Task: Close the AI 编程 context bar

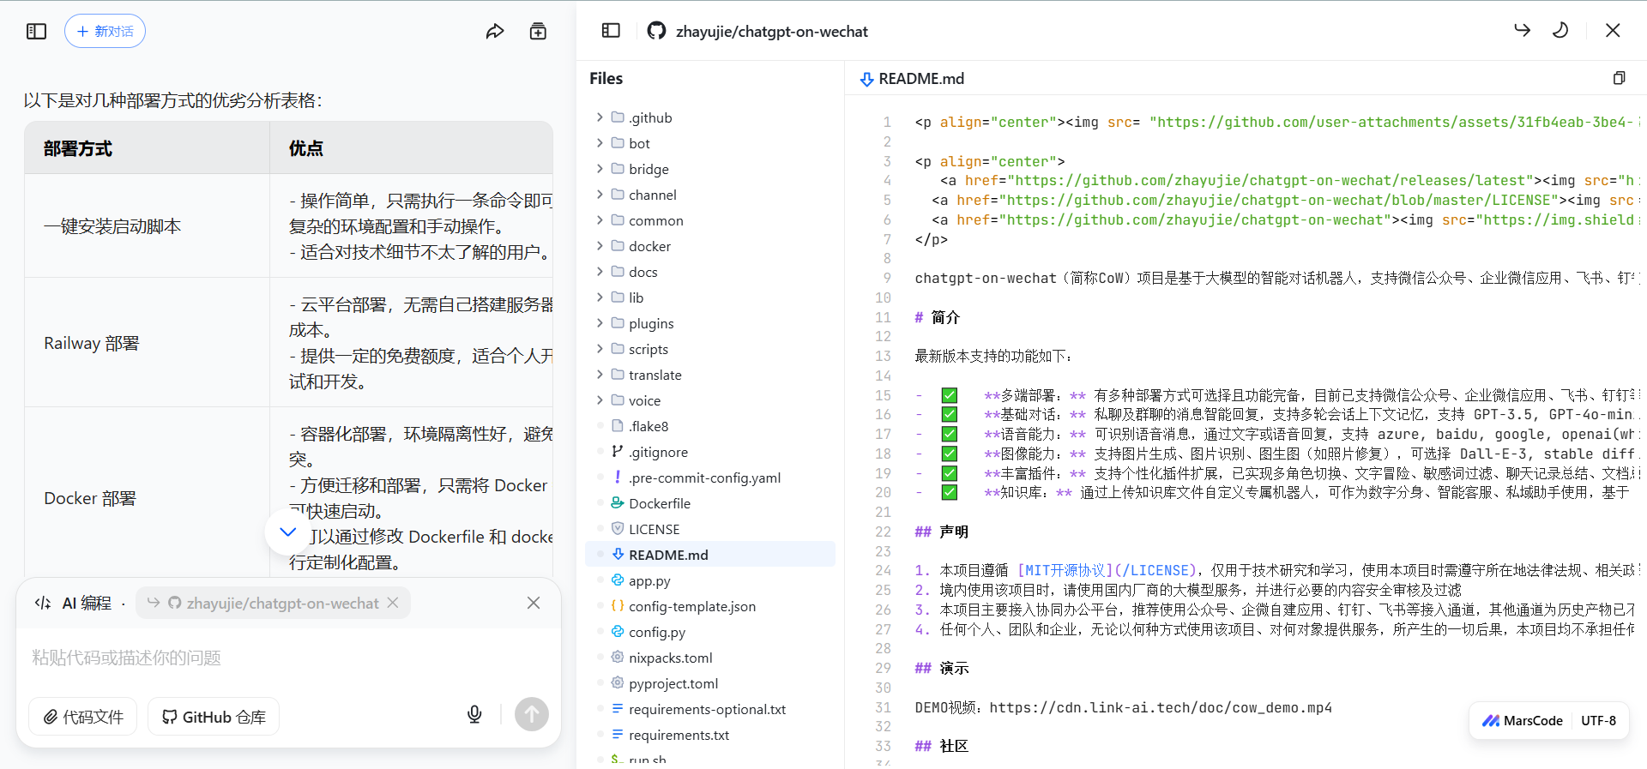Action: (534, 603)
